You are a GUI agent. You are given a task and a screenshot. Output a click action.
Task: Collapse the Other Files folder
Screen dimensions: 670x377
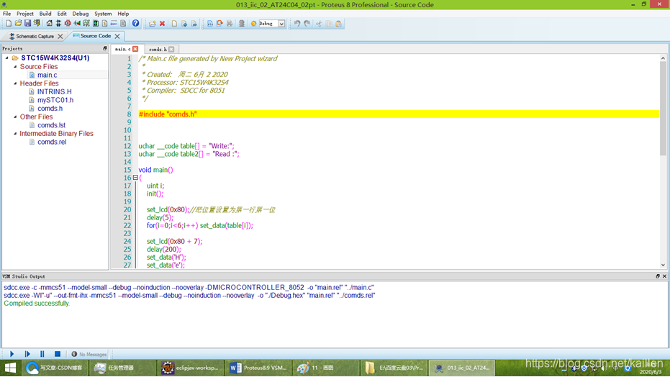click(15, 117)
